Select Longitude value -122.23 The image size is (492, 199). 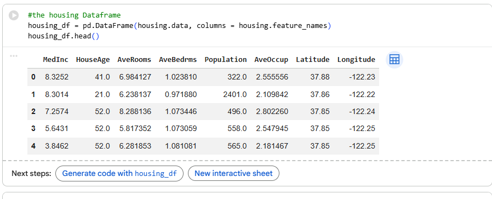coord(362,77)
